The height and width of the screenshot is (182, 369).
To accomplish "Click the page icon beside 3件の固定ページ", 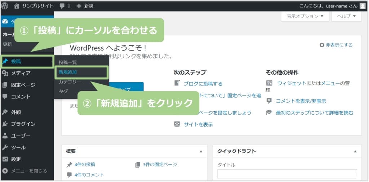I will [138, 165].
